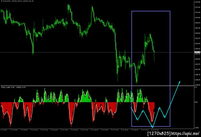Click the highlighted current price tag on price axis

(197, 52)
